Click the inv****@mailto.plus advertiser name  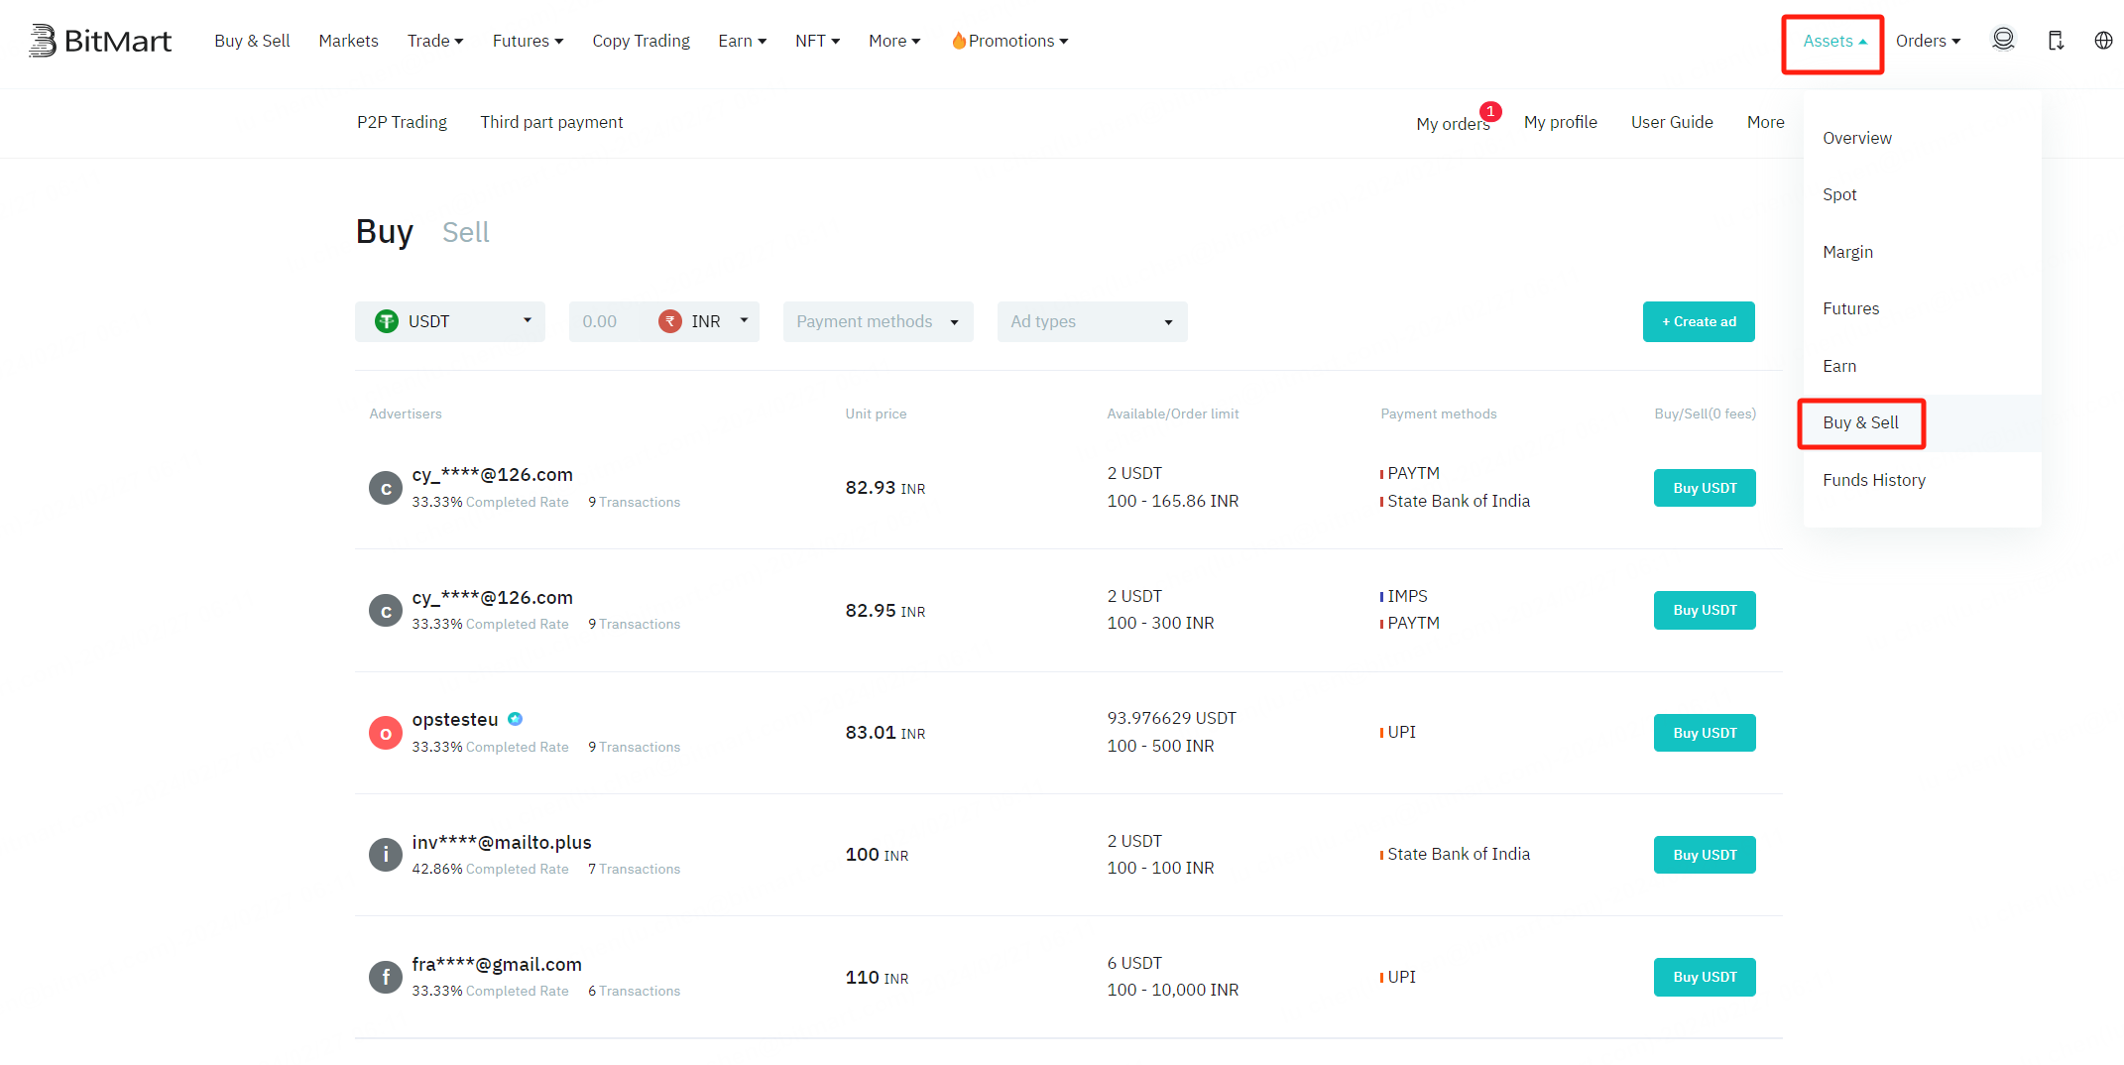(x=502, y=842)
